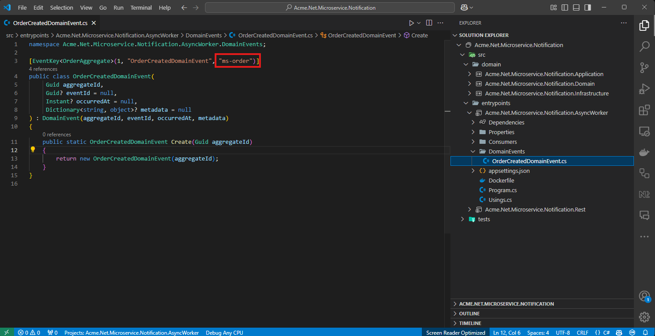This screenshot has width=655, height=336.
Task: Open the Accounts icon with badge
Action: click(x=644, y=296)
